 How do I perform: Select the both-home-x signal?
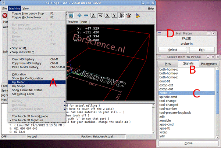coord(186,69)
